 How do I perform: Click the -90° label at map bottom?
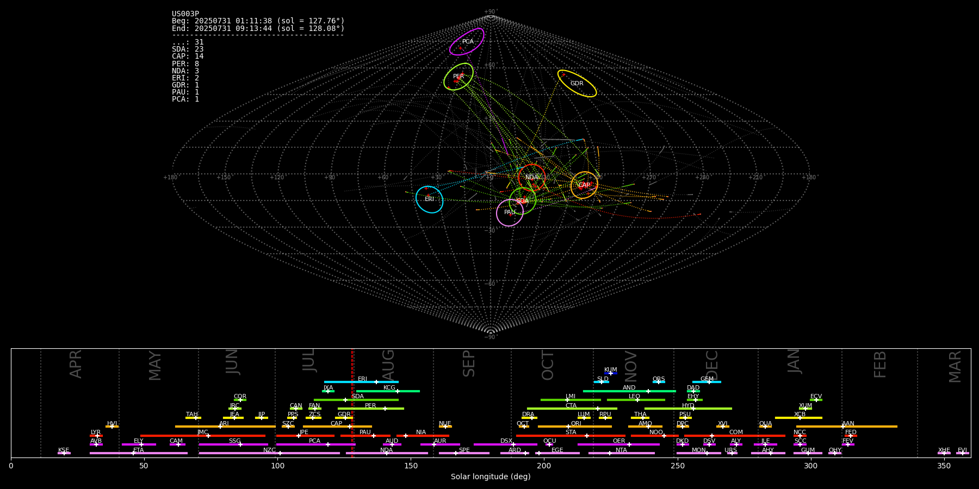tap(491, 337)
